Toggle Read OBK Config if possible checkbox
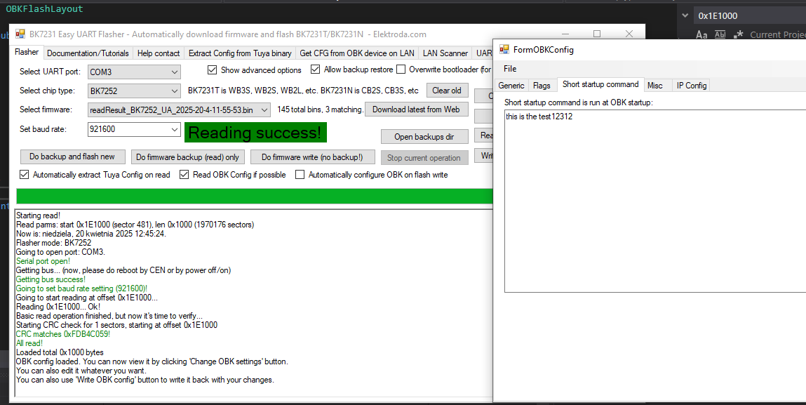The image size is (806, 405). coord(184,175)
